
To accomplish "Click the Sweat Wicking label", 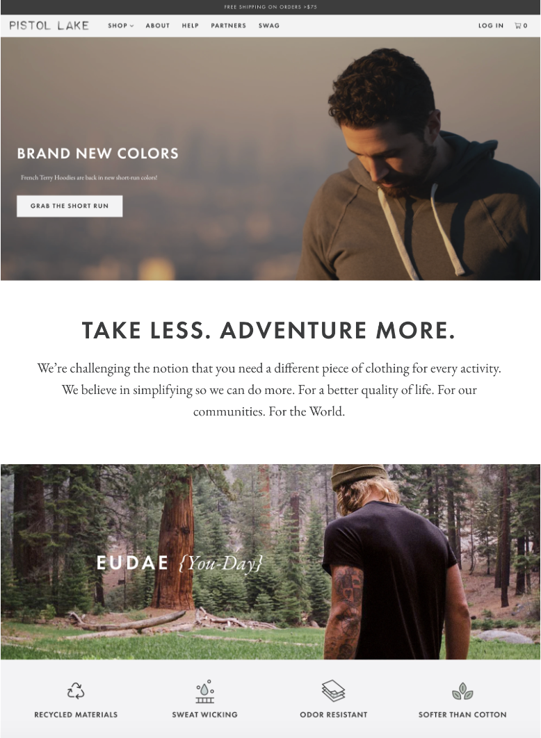I will click(x=205, y=714).
